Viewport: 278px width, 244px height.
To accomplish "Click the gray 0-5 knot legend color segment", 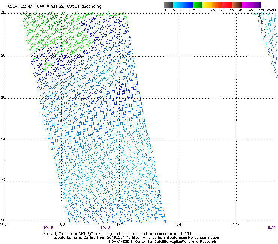I will pyautogui.click(x=168, y=5).
